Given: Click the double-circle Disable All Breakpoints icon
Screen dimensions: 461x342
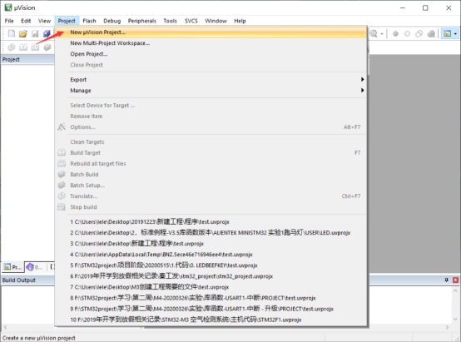Looking at the screenshot, I should (419, 34).
